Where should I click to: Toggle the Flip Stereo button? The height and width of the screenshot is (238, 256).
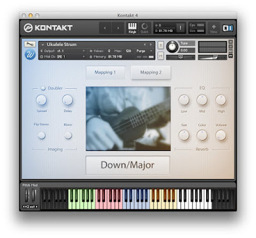tap(42, 135)
